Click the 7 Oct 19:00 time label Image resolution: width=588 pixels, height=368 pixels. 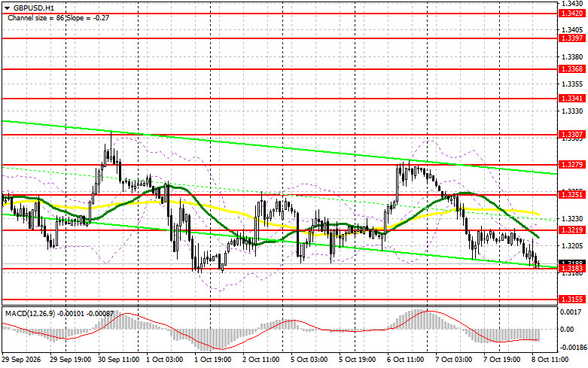pyautogui.click(x=502, y=360)
